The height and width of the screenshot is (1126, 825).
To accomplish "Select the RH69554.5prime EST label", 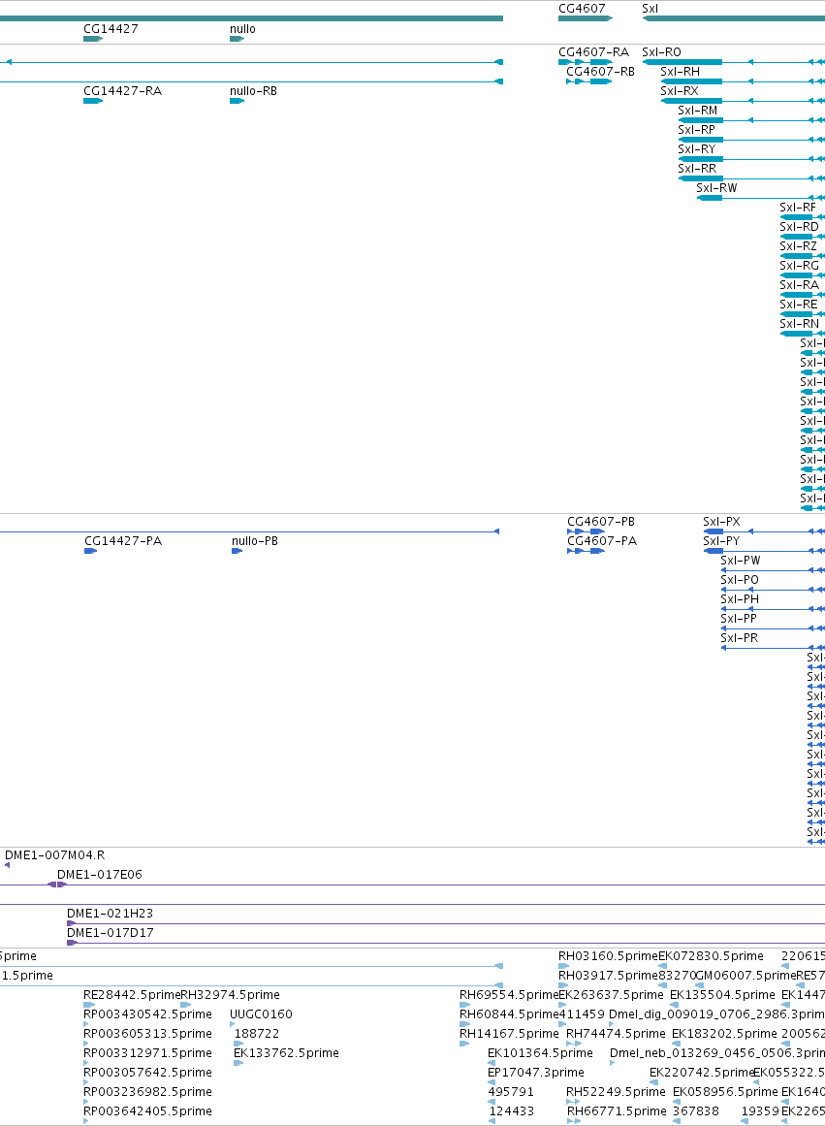I will (508, 995).
